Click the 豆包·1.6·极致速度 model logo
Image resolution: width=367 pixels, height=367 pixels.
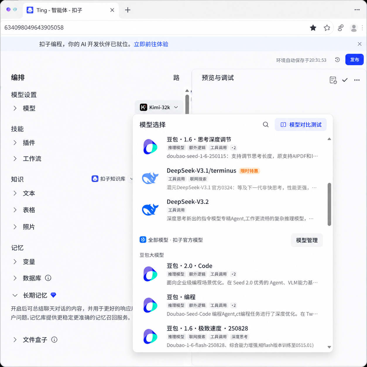coord(150,336)
